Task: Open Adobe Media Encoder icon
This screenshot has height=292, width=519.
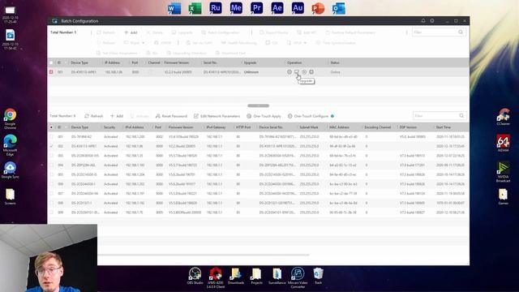Action: [x=236, y=8]
